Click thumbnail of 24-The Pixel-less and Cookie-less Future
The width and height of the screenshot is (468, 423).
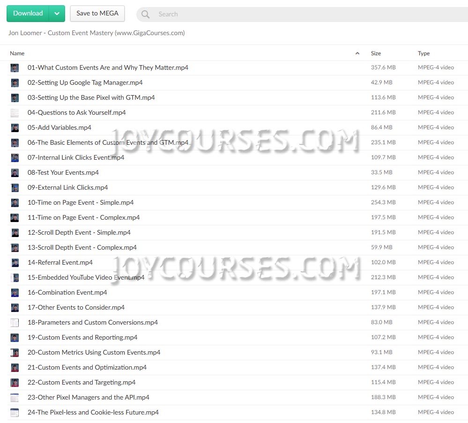click(15, 412)
